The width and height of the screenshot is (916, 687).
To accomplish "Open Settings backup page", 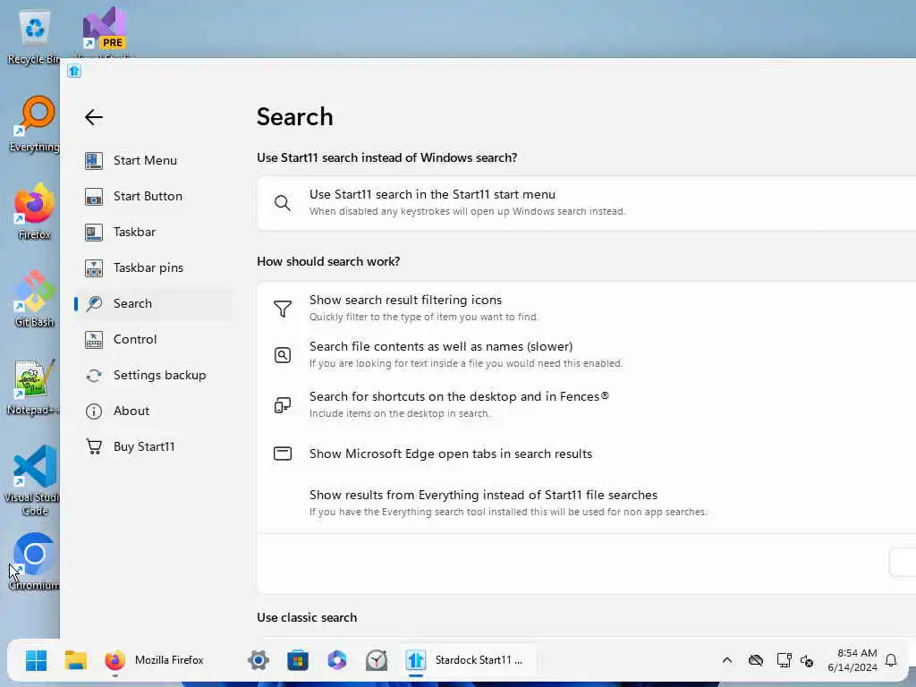I will coord(154,375).
